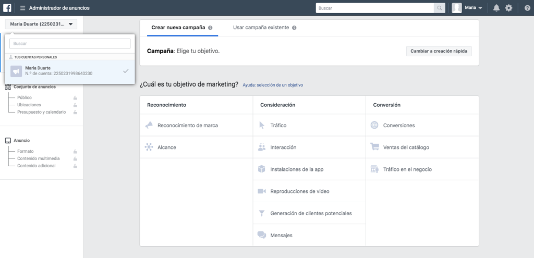Click the info icon beside Usar campaña existente
Image resolution: width=534 pixels, height=258 pixels.
tap(294, 28)
